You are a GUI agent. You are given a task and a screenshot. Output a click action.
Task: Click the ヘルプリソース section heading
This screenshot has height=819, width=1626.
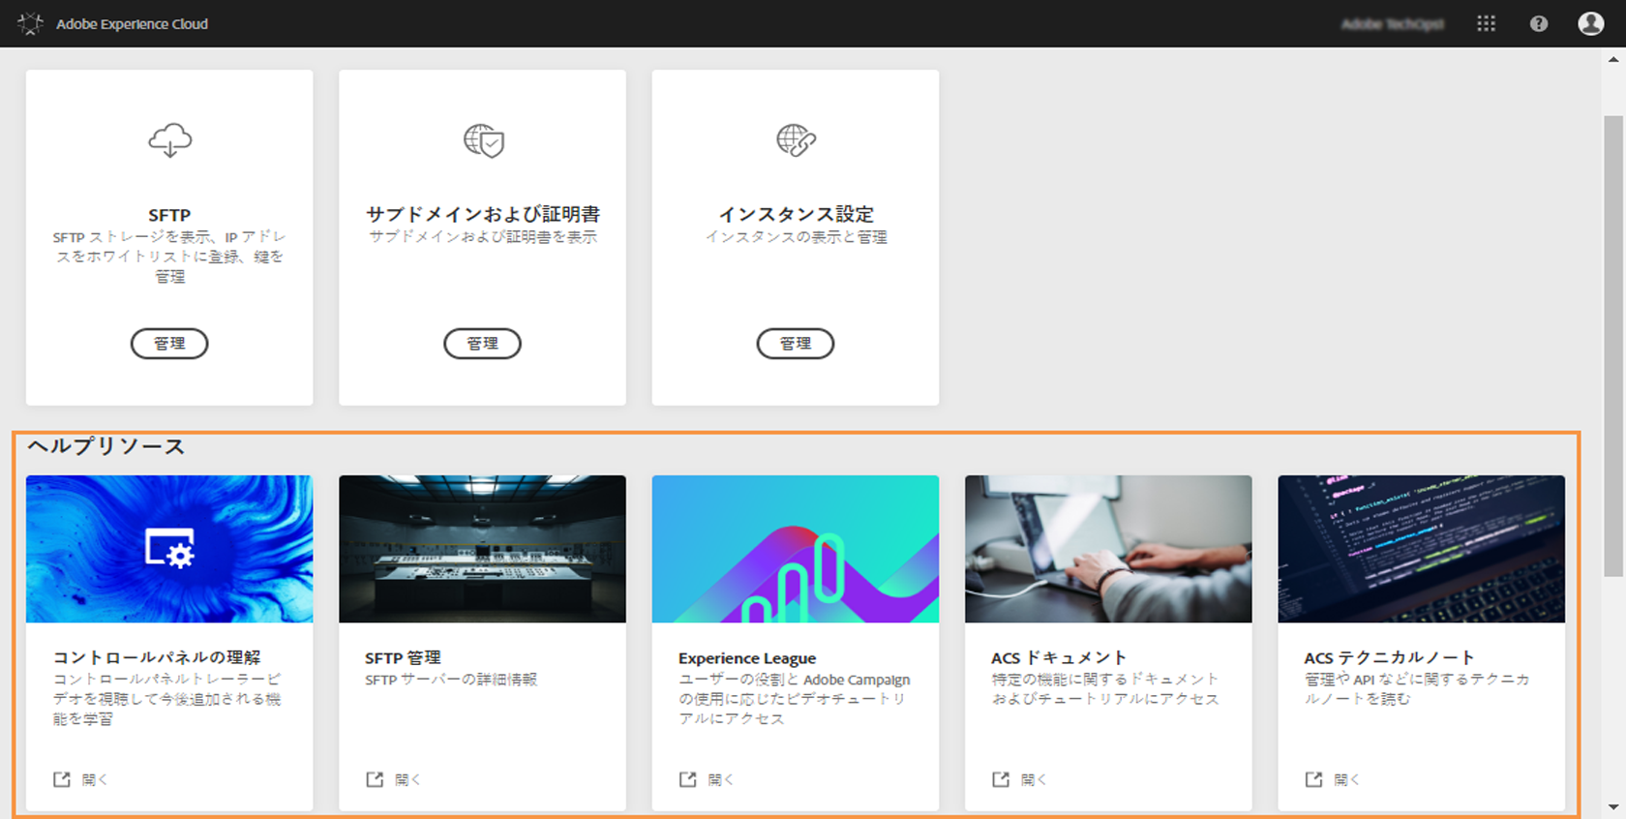tap(105, 446)
